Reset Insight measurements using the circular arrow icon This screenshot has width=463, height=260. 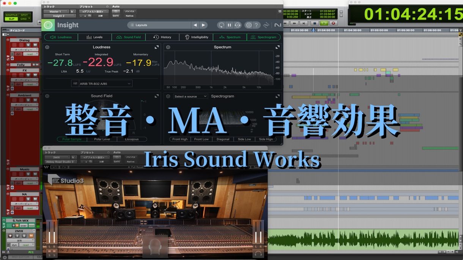(x=222, y=25)
